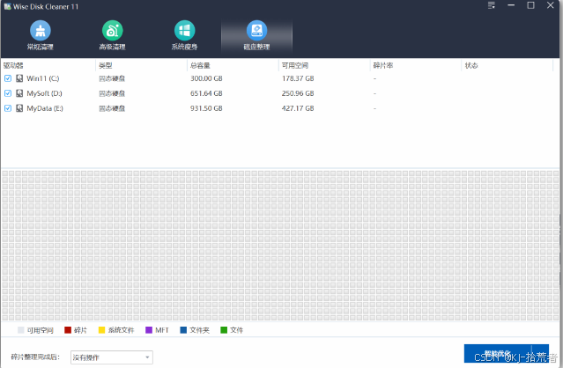This screenshot has height=368, width=563.
Task: Switch to the 高级清理 advanced cleaner tab
Action: (x=113, y=35)
